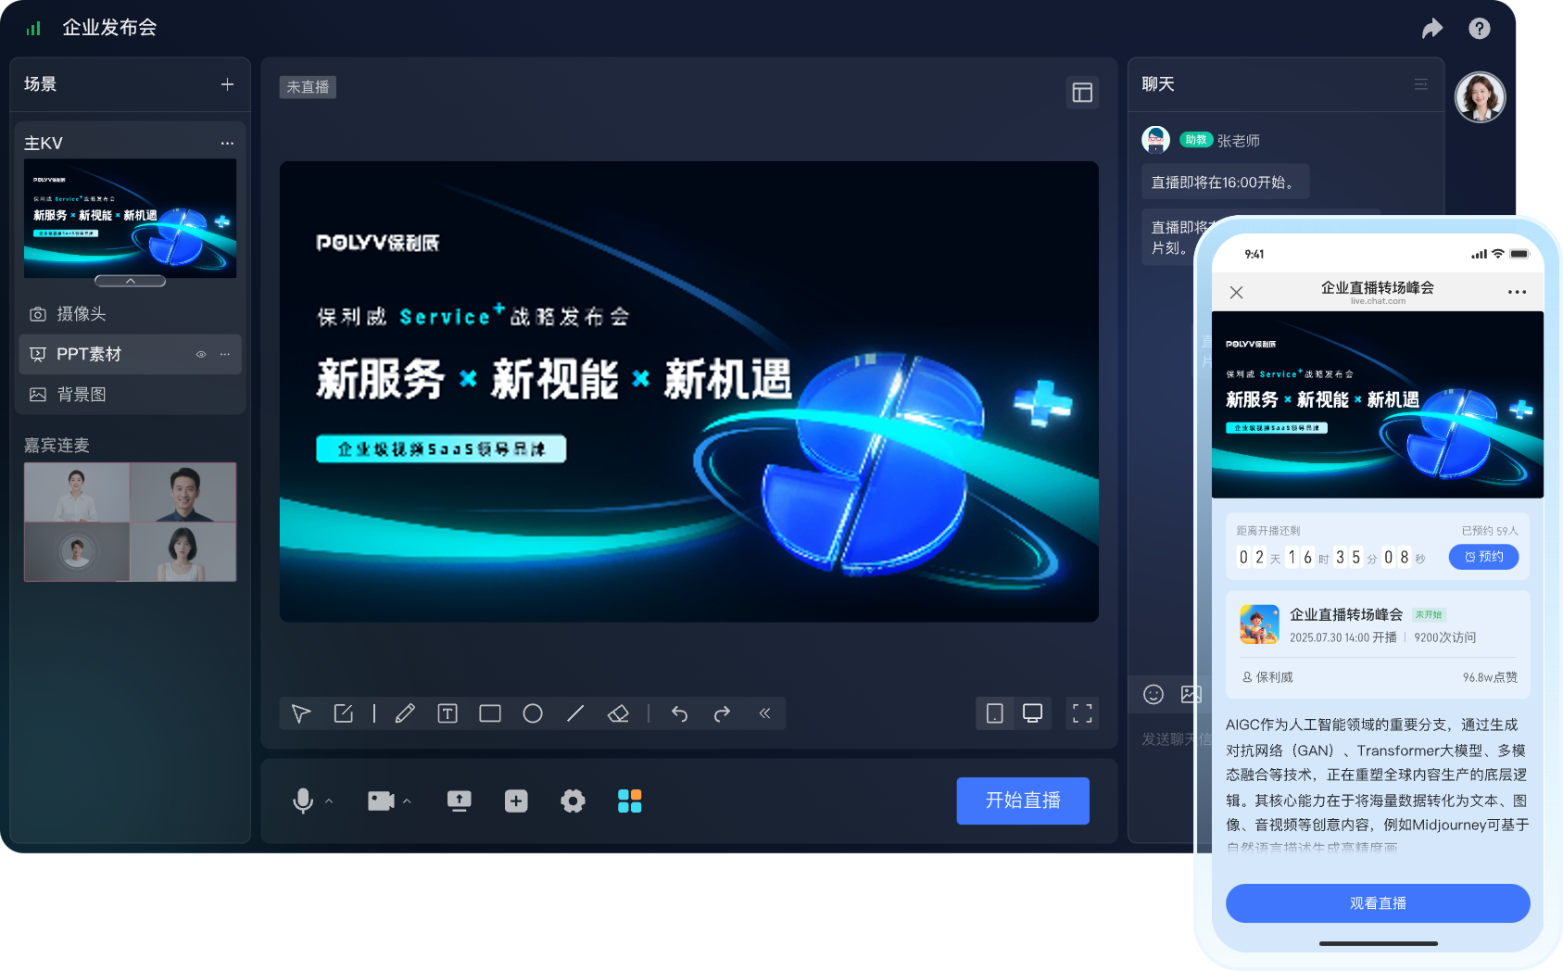
Task: Select the edit note tool
Action: (344, 713)
